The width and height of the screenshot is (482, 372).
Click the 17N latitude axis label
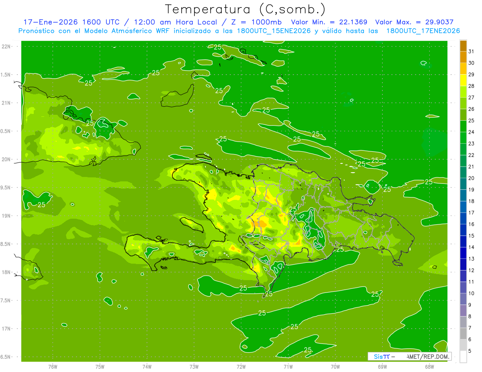pos(6,329)
